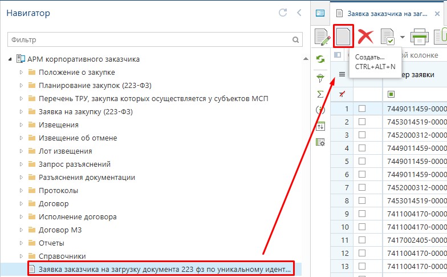Click the search magnifier in the filter box
The height and width of the screenshot is (277, 447).
(x=295, y=40)
